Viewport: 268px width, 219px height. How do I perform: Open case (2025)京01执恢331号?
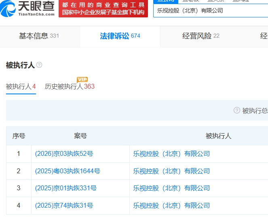coord(66,188)
